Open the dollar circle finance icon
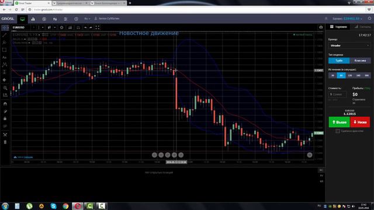Image resolution: width=374 pixels, height=210 pixels. tap(44, 19)
